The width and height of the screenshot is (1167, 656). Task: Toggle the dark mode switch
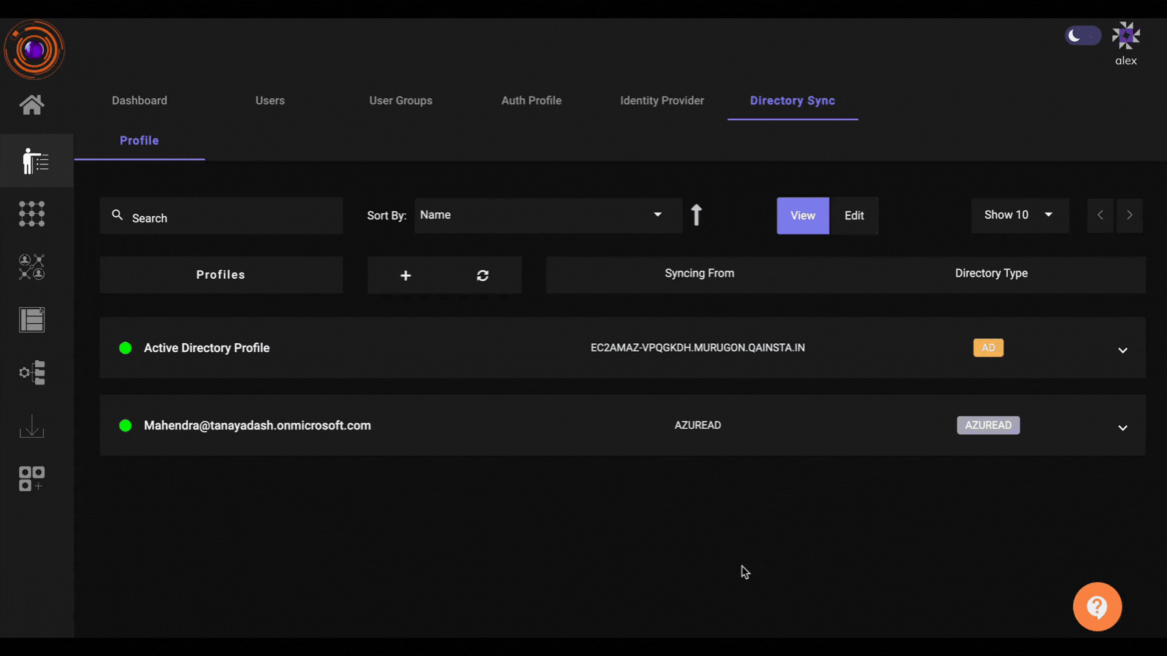pyautogui.click(x=1084, y=35)
